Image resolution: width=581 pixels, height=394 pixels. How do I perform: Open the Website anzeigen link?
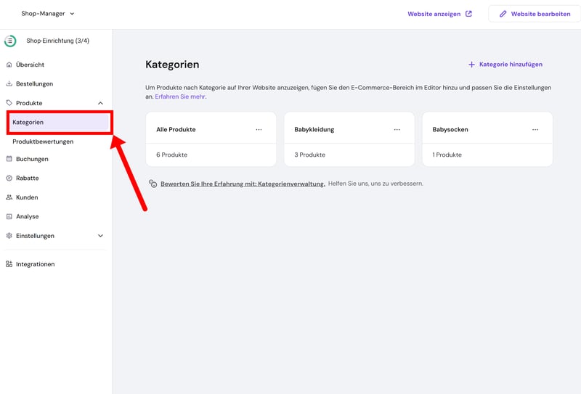[x=439, y=14]
